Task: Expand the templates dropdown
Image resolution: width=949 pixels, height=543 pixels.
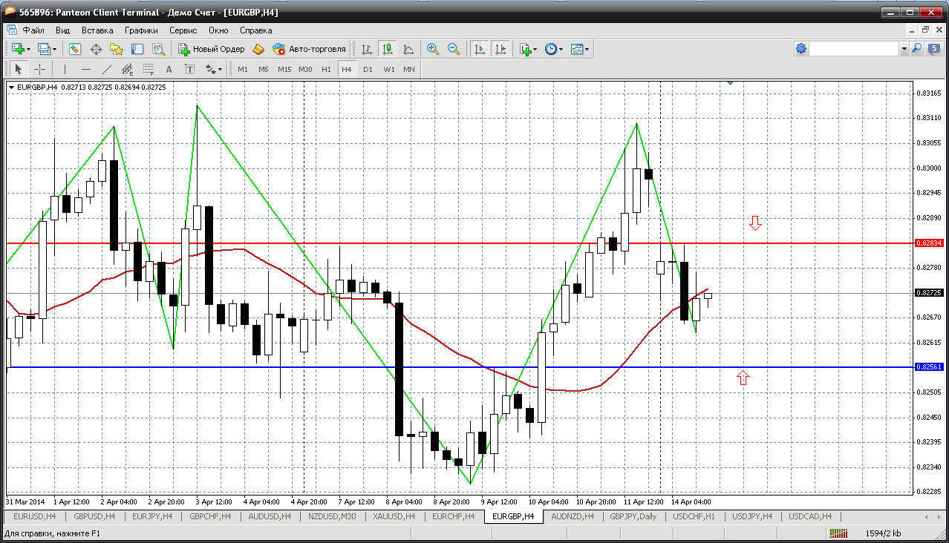Action: [x=587, y=49]
